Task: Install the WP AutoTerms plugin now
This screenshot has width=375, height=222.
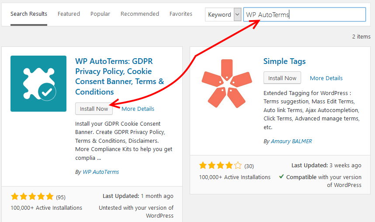Action: (94, 109)
